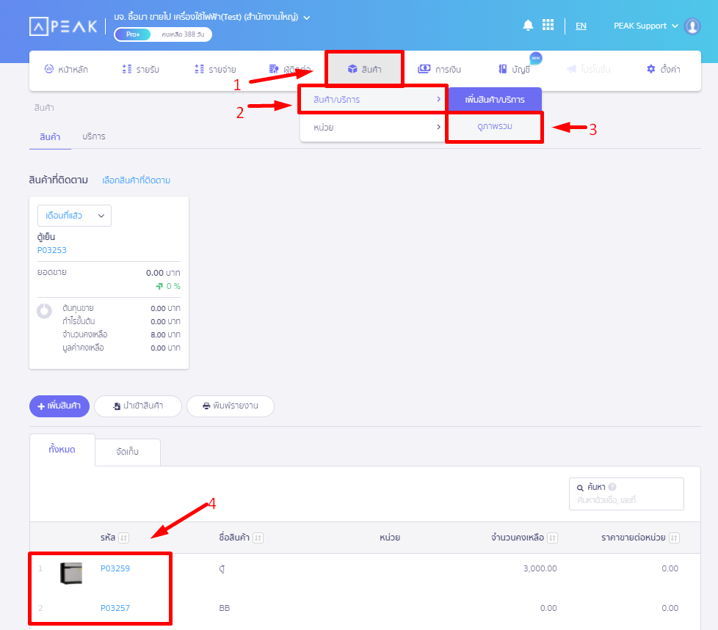
Task: Click the product thumbnail for P03259
Action: 71,572
